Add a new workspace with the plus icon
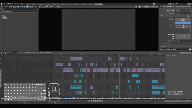 [x=104, y=4]
